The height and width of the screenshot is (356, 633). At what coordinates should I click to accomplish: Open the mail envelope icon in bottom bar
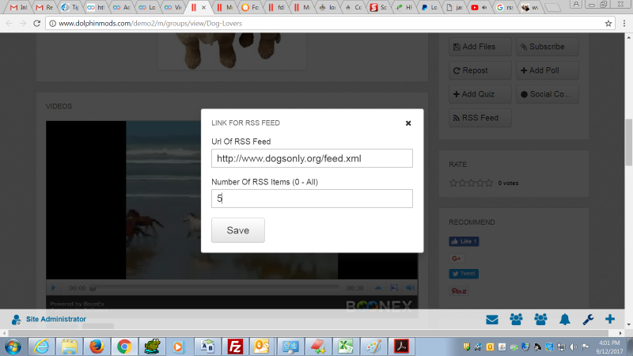[491, 320]
